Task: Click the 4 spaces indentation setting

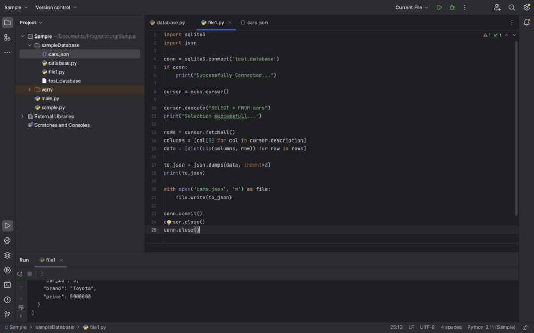Action: click(x=451, y=327)
